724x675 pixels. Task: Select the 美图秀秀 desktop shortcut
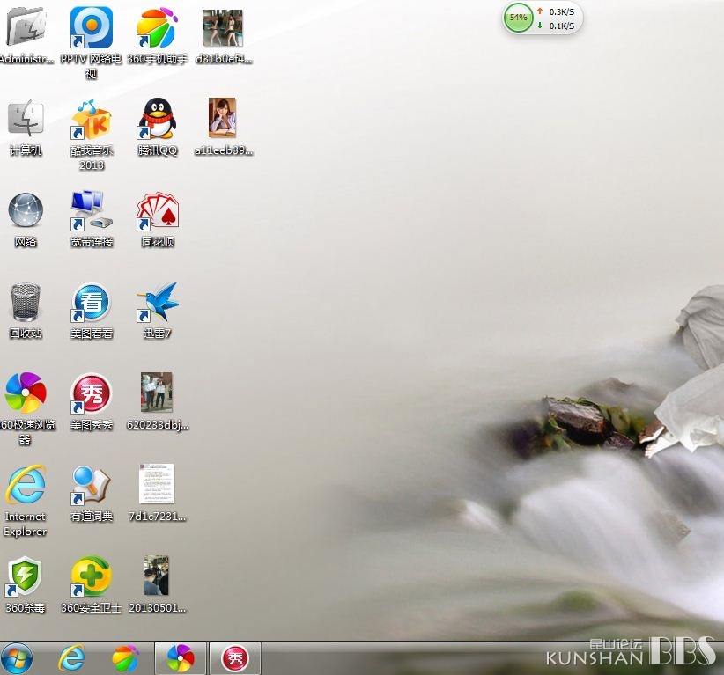click(92, 393)
